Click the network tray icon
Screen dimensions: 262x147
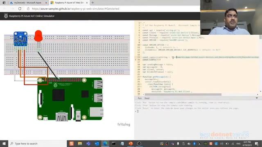(x=233, y=143)
